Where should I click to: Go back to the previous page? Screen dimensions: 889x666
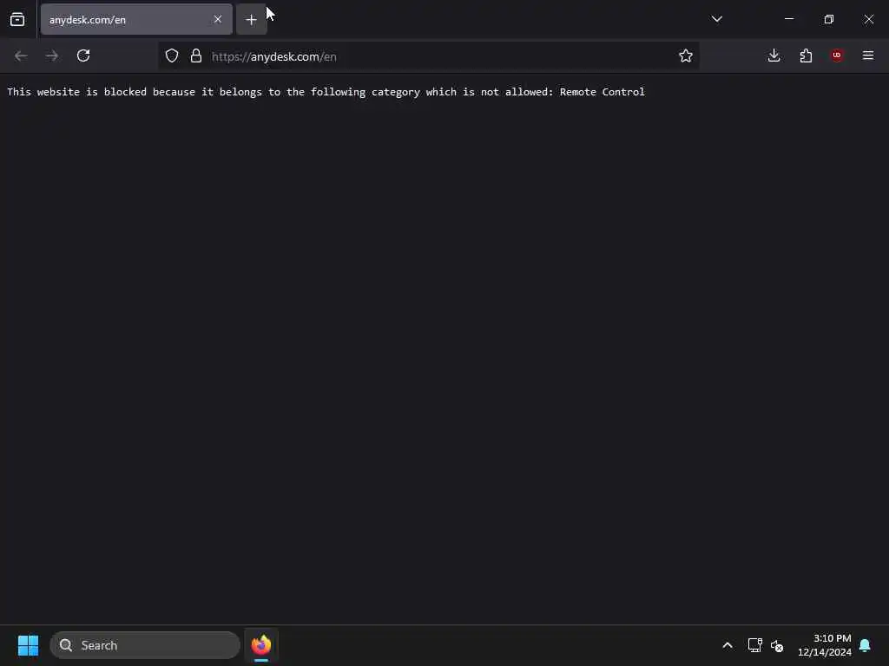click(x=21, y=55)
